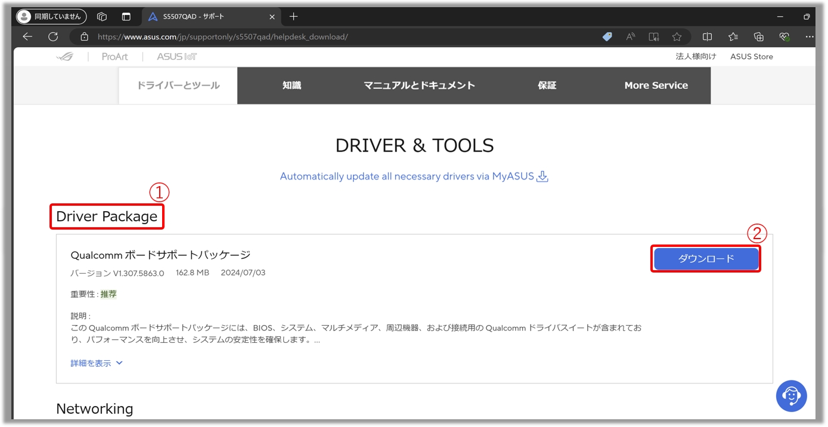Open immersive reader with audio icon

pos(654,37)
